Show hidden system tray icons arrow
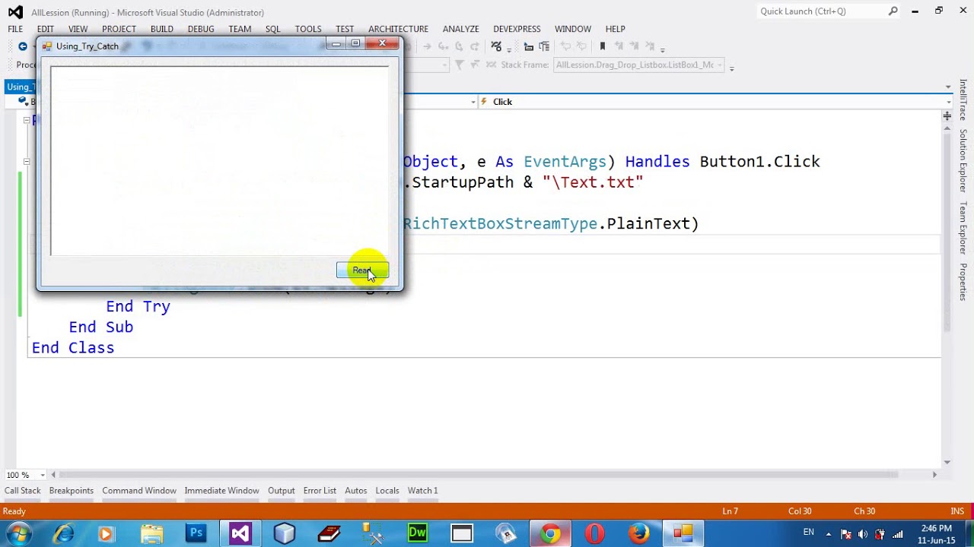Screen dimensions: 974x547 point(829,533)
